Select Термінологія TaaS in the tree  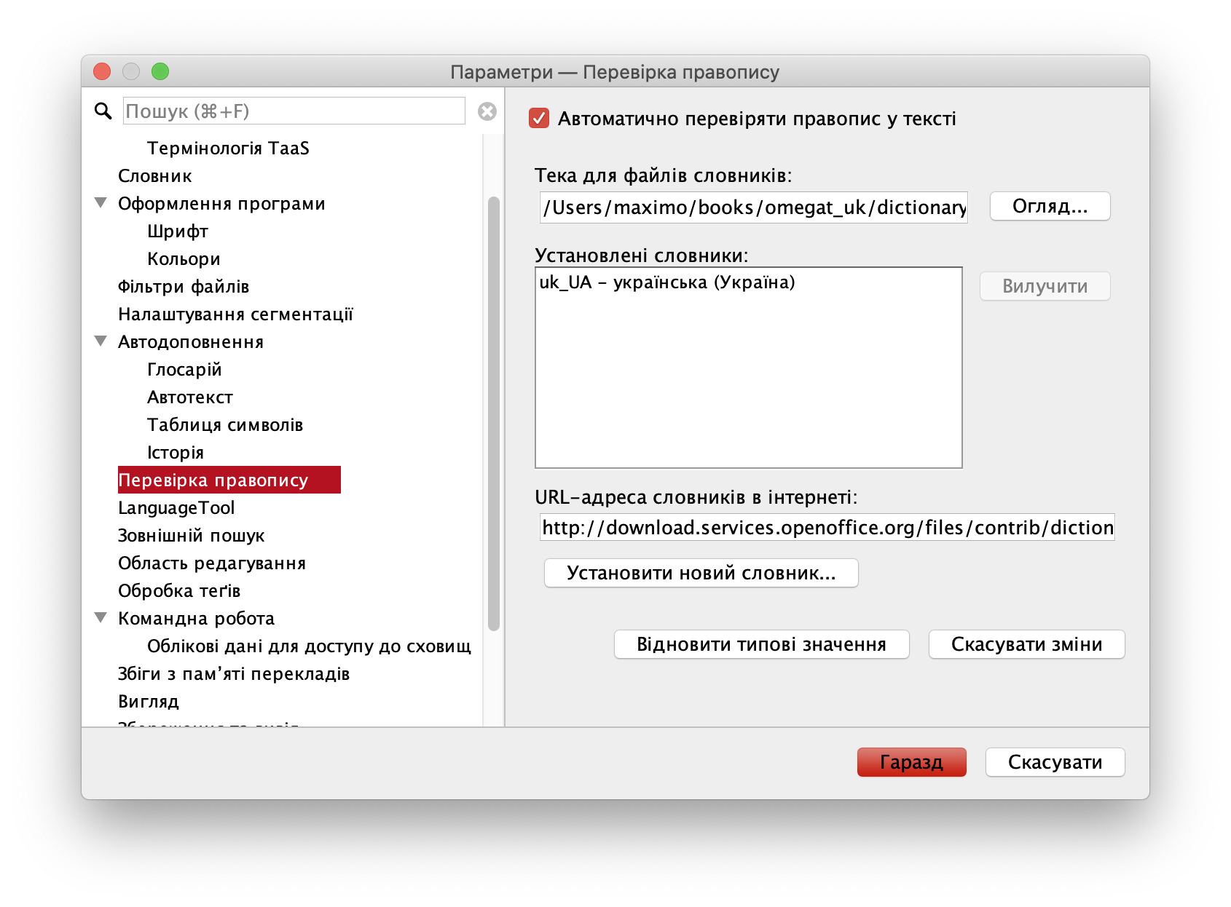[x=228, y=148]
